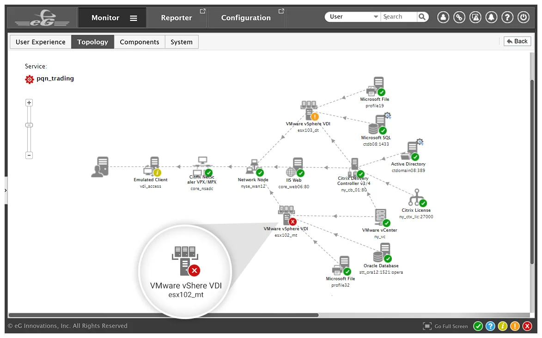542x338 pixels.
Task: Click the green normal status indicator in footer
Action: pyautogui.click(x=478, y=326)
